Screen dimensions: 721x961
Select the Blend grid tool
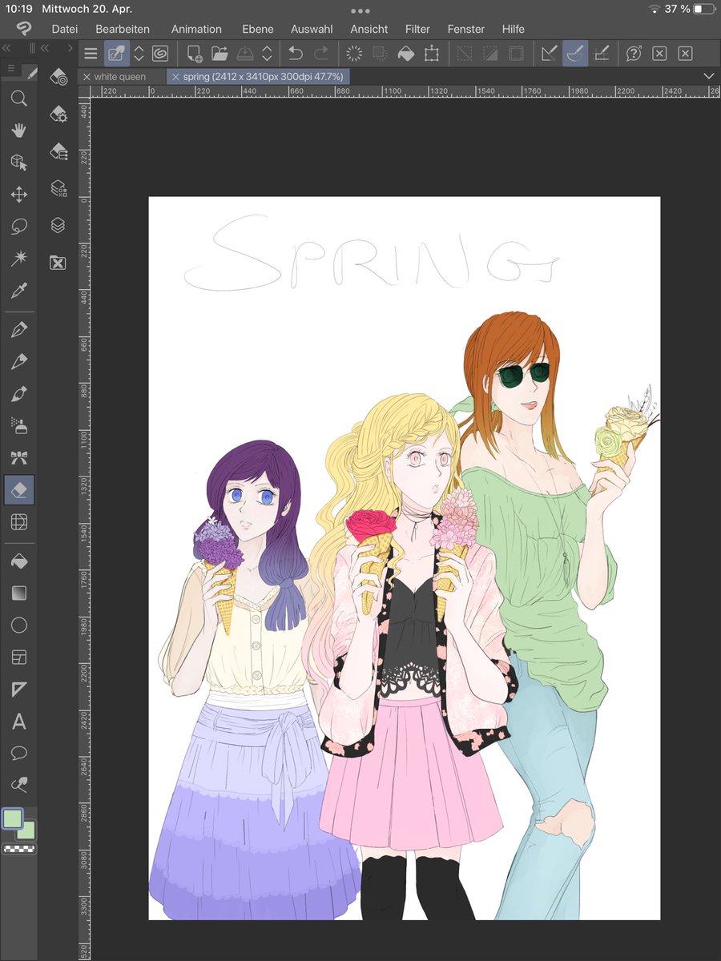coord(19,522)
